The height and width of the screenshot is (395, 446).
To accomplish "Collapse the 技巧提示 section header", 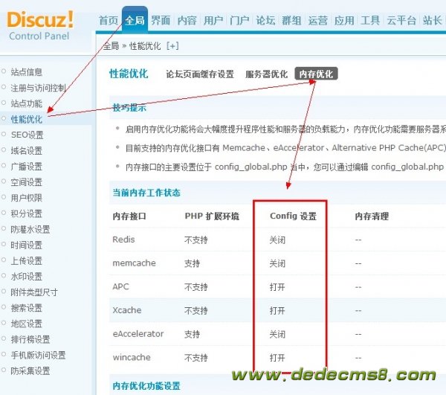I will (x=129, y=108).
